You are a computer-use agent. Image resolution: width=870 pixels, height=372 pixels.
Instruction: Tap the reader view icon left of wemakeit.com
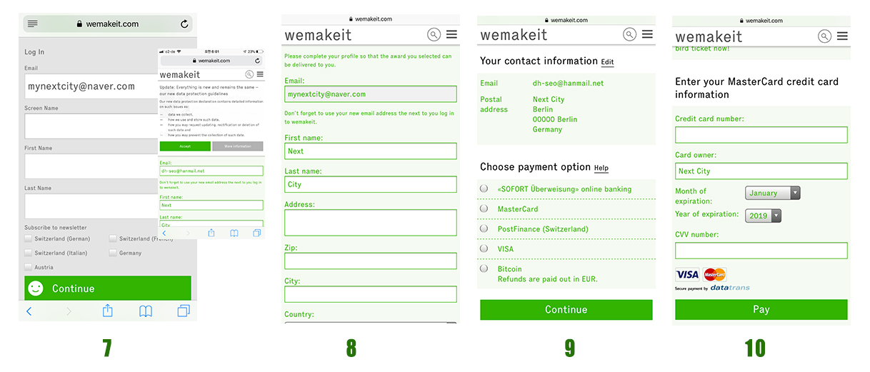coord(32,24)
